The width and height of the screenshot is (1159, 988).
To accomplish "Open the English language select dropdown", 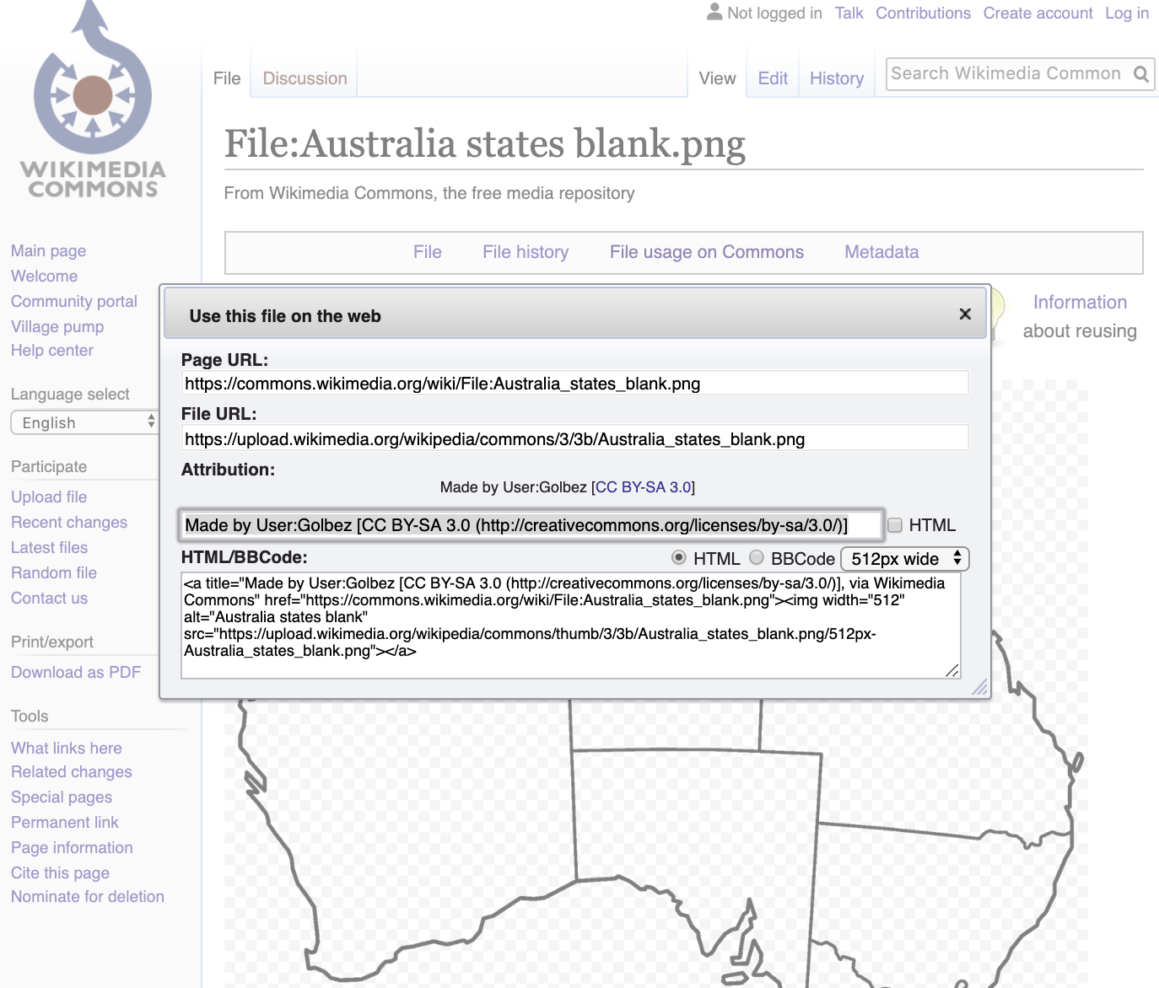I will pos(84,422).
